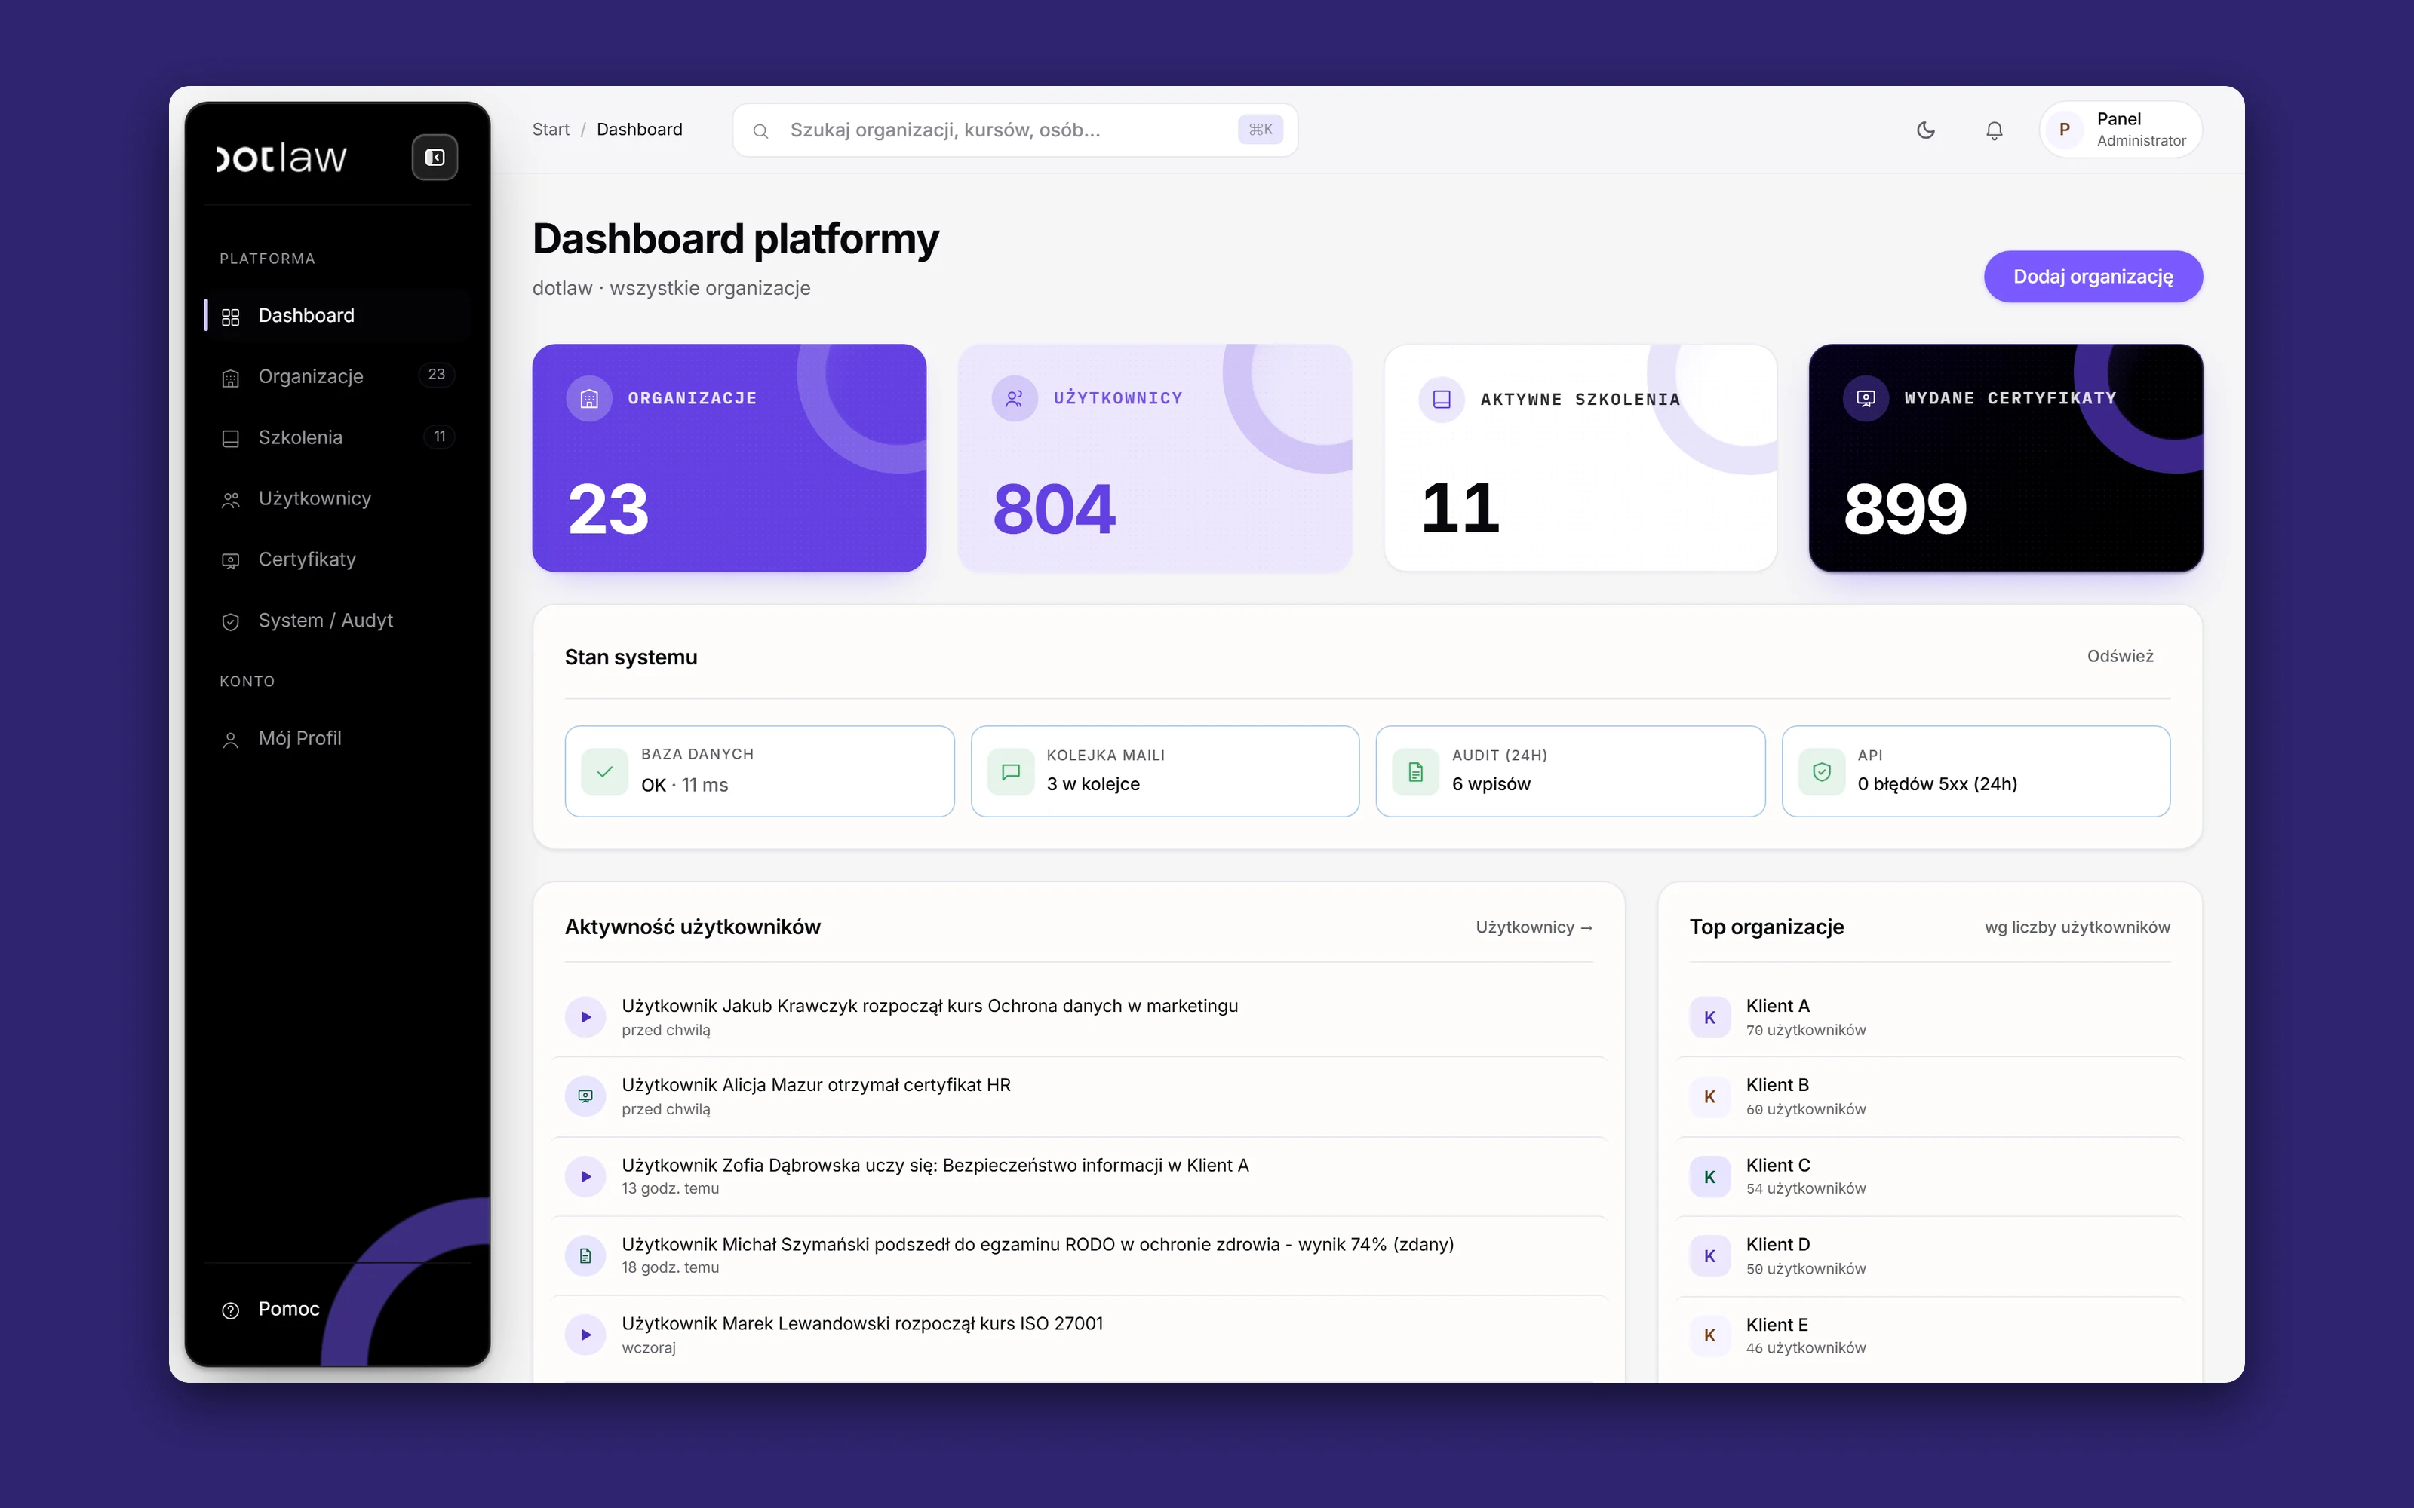Click Dodaj organizację button
Viewport: 2414px width, 1508px height.
point(2093,276)
